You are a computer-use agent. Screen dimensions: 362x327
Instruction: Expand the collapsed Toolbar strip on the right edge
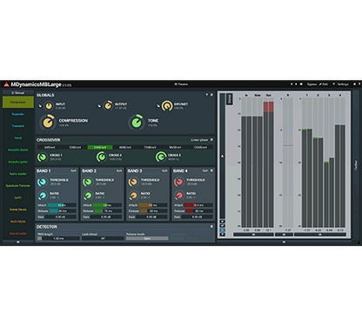356,165
